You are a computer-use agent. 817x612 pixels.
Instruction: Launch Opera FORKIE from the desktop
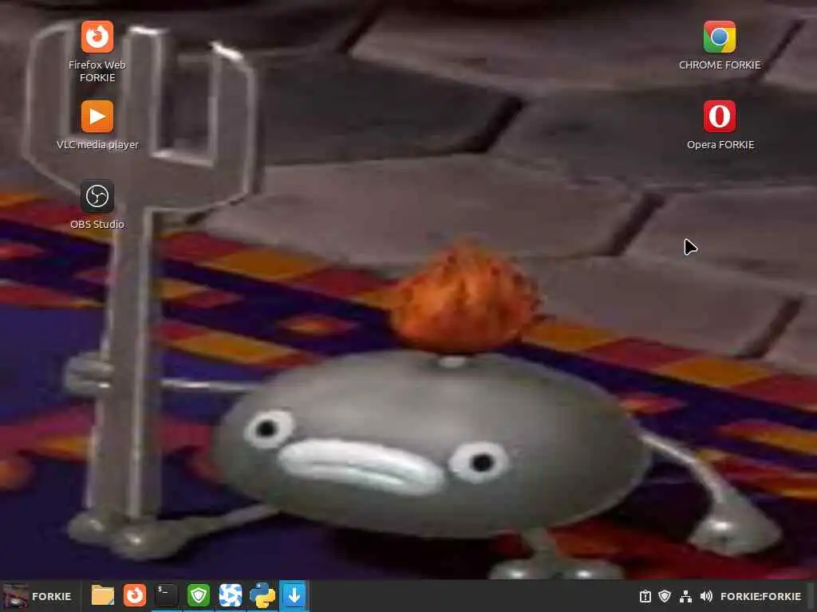pyautogui.click(x=720, y=125)
